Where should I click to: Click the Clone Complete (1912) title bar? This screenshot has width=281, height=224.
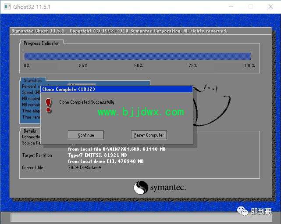pos(117,89)
